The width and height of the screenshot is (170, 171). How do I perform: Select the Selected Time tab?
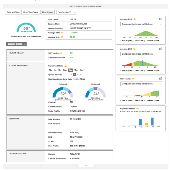click(13, 12)
